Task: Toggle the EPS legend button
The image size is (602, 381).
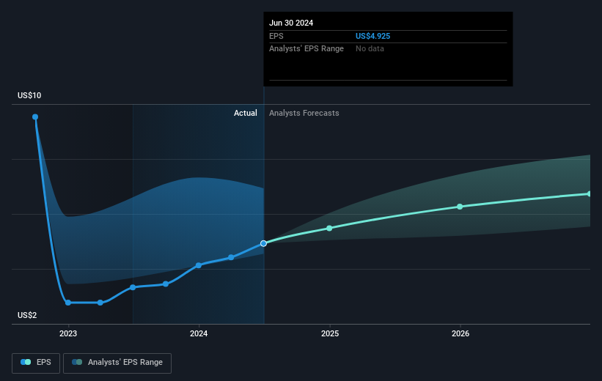Action: pyautogui.click(x=36, y=363)
